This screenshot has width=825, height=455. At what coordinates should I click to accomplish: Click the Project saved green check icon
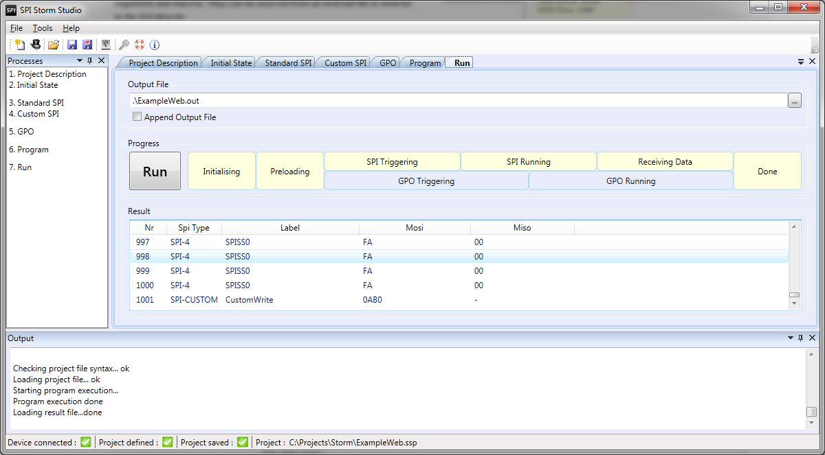(242, 442)
